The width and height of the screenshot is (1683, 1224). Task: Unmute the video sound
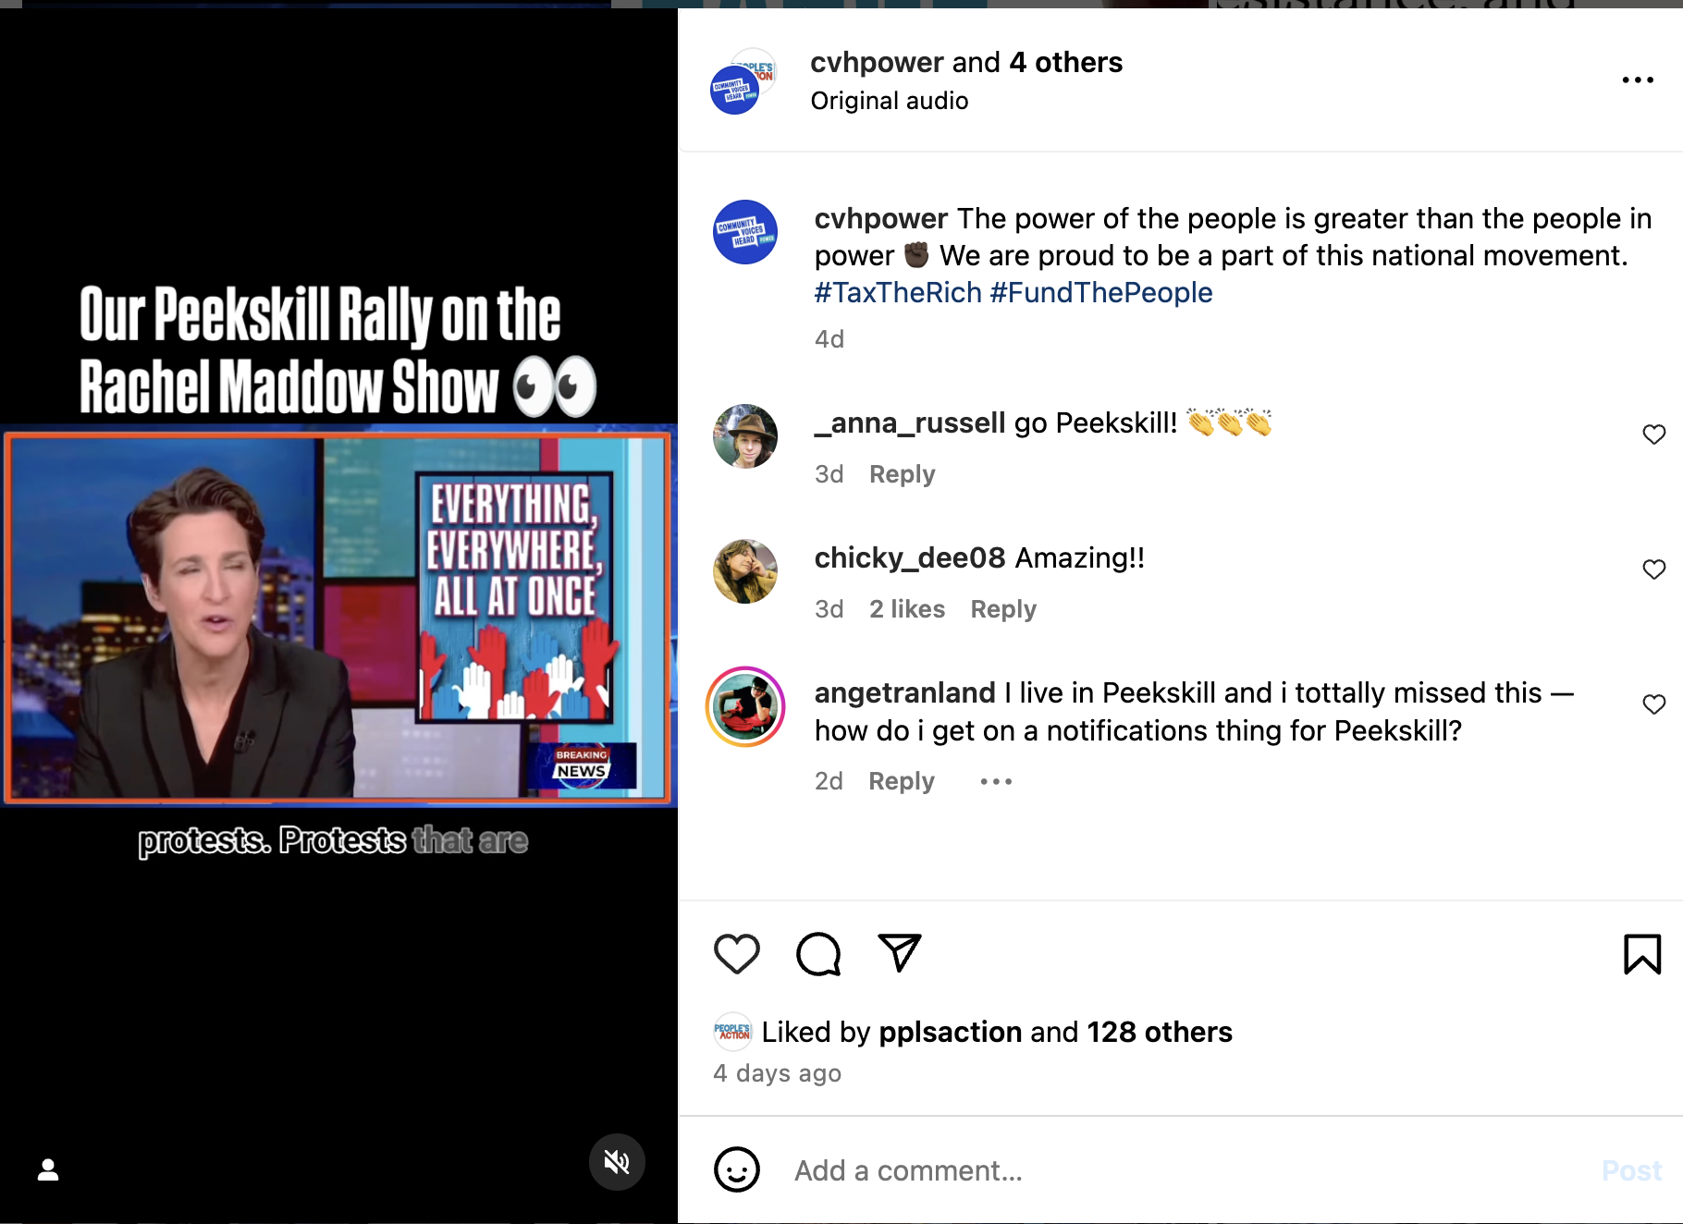tap(617, 1162)
